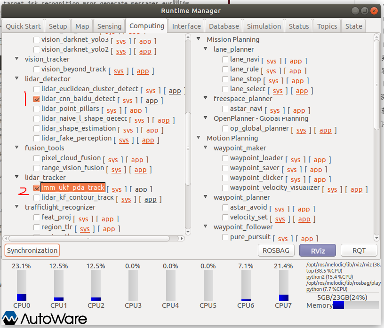Enable op_global_planner checkbox
This screenshot has width=384, height=328.
pos(225,128)
